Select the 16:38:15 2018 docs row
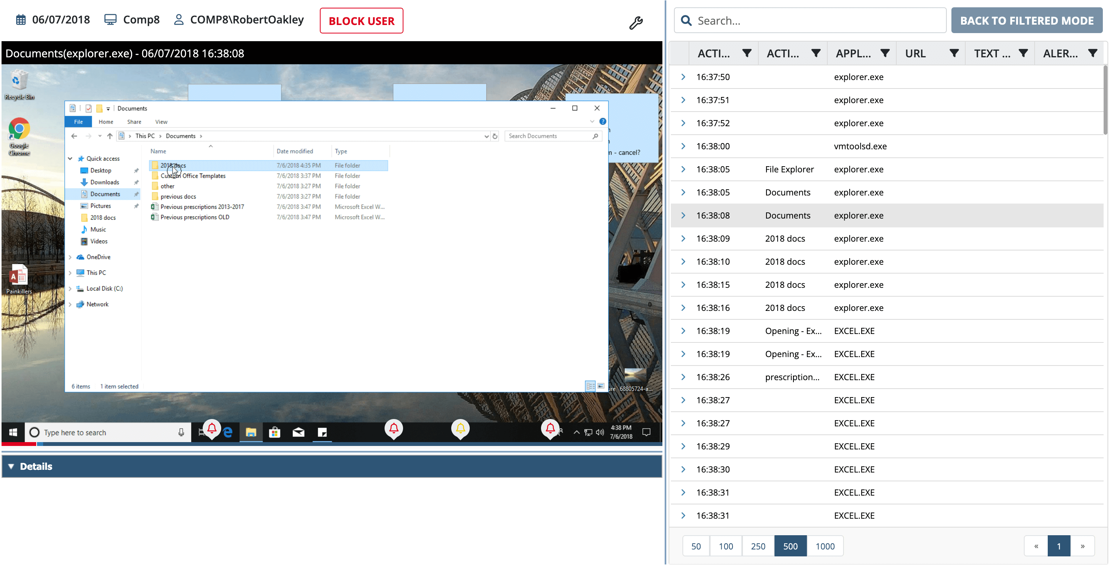Viewport: 1109px width, 566px height. 887,285
